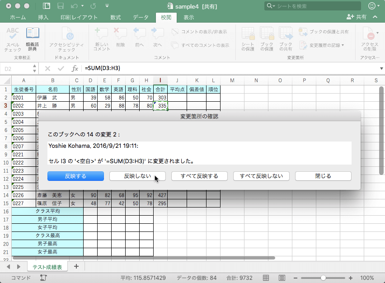Click the template/new-from-template icon in title bar

46,6
